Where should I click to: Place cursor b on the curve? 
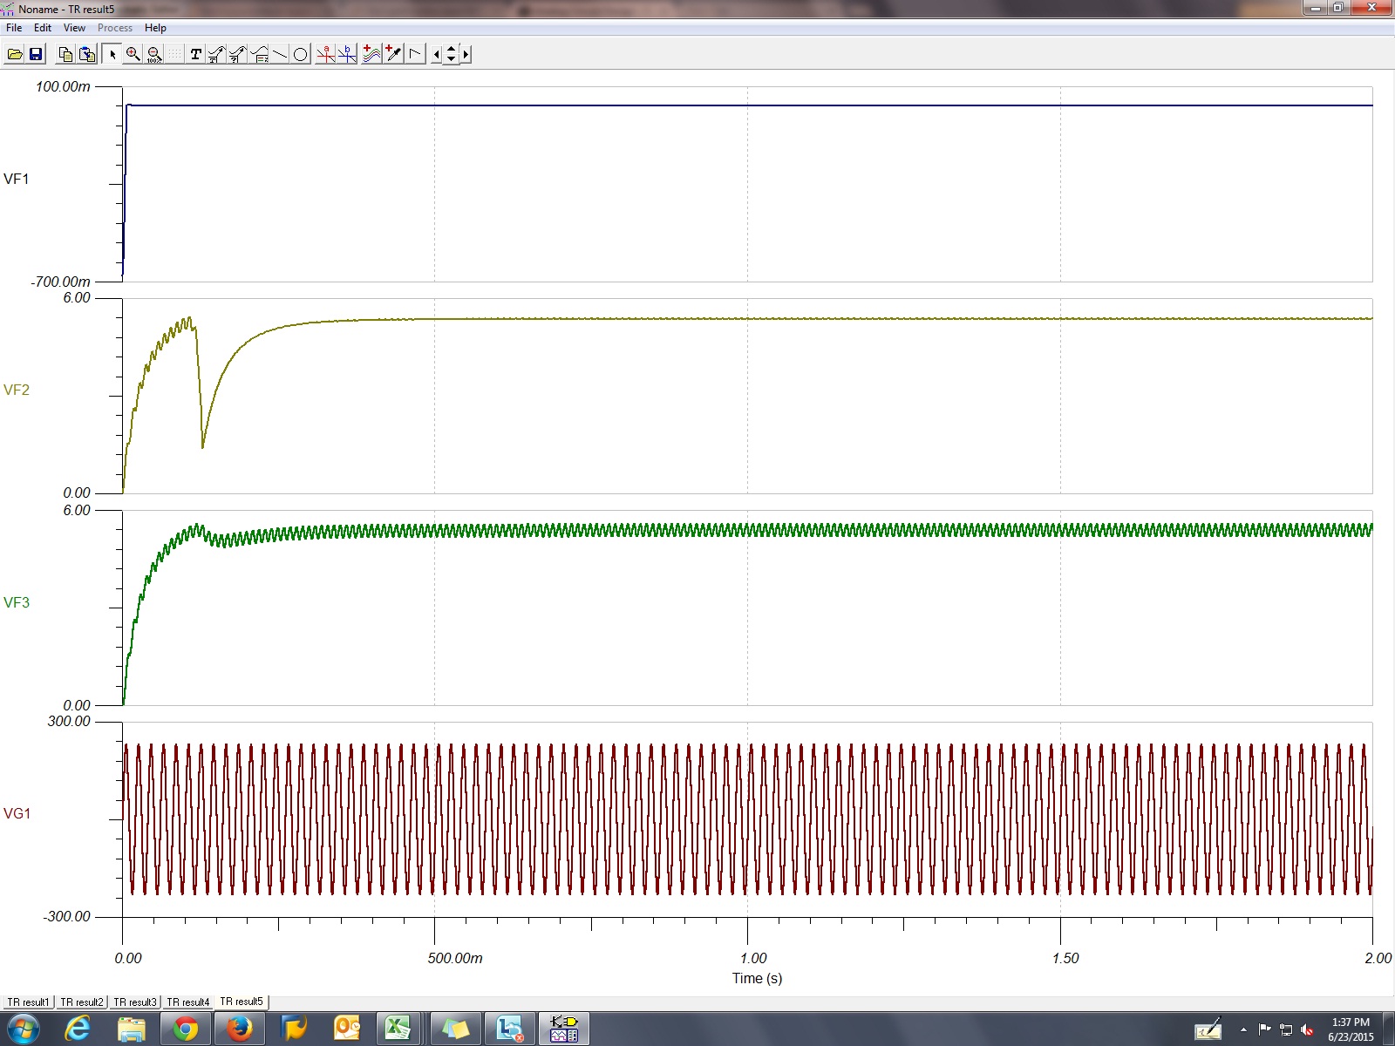pos(347,54)
